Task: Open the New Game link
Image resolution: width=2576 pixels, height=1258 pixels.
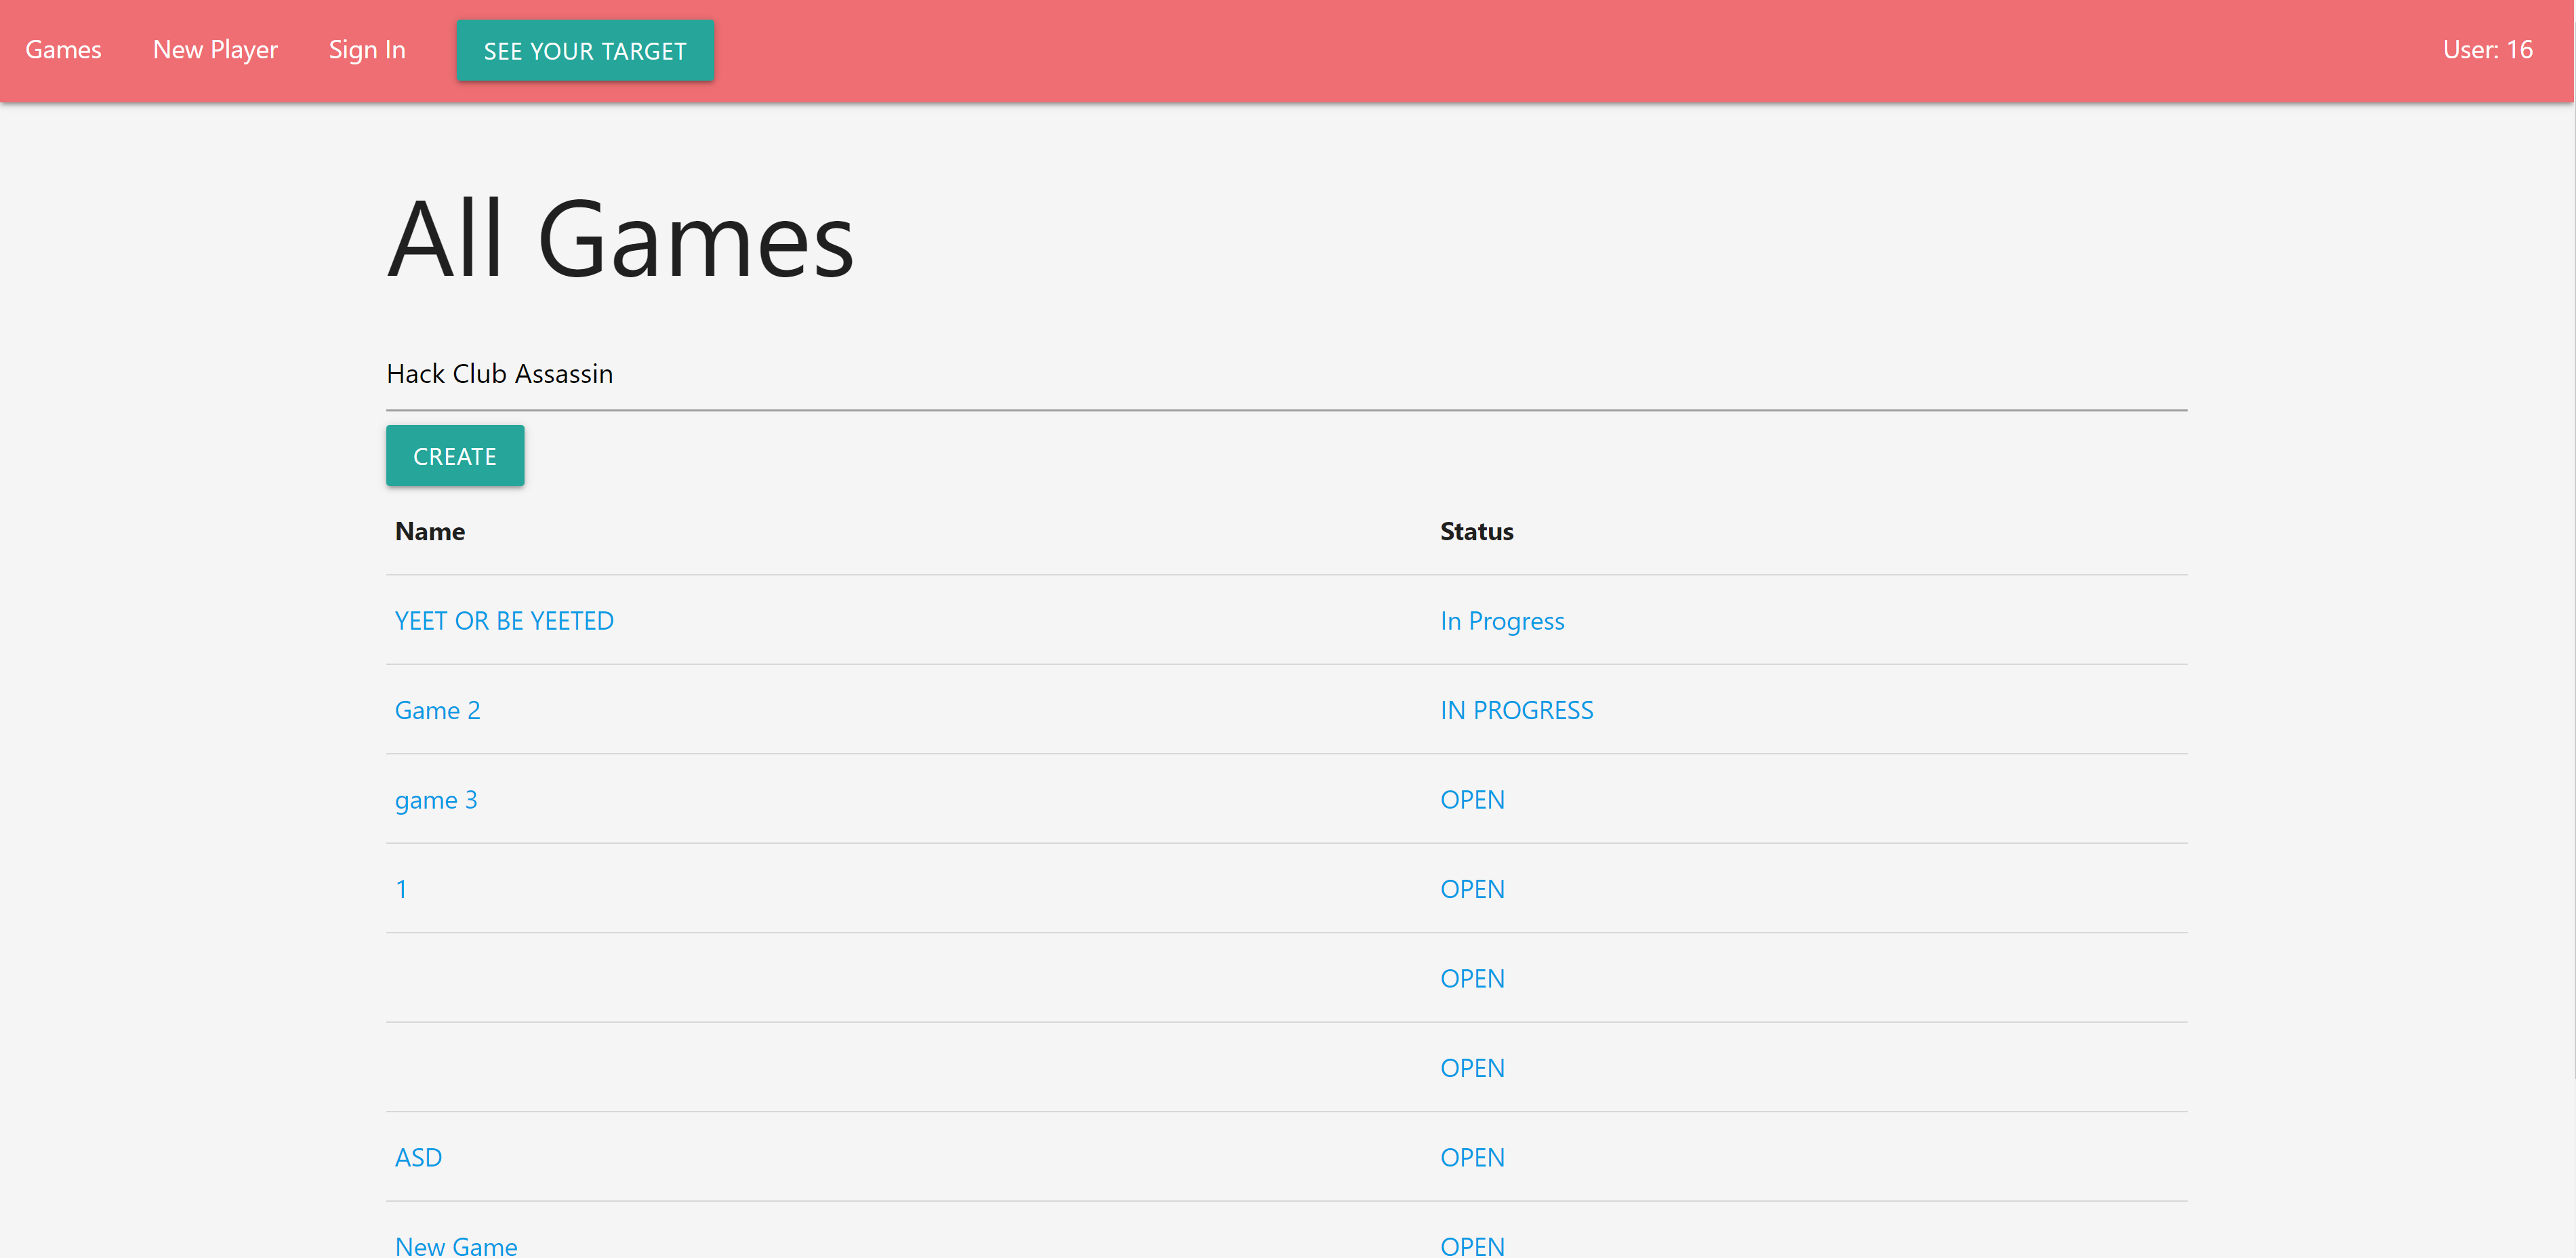Action: (x=456, y=1245)
